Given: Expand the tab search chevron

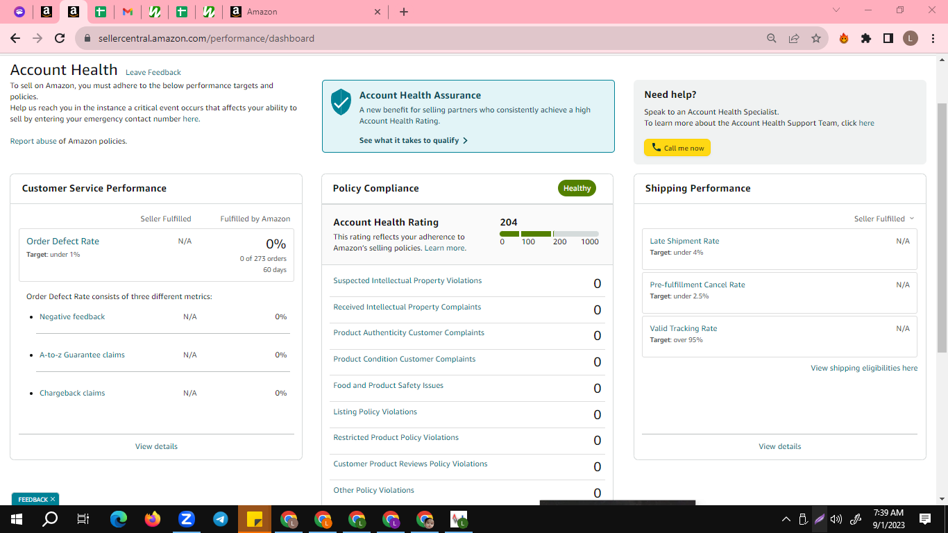Looking at the screenshot, I should click(x=836, y=10).
